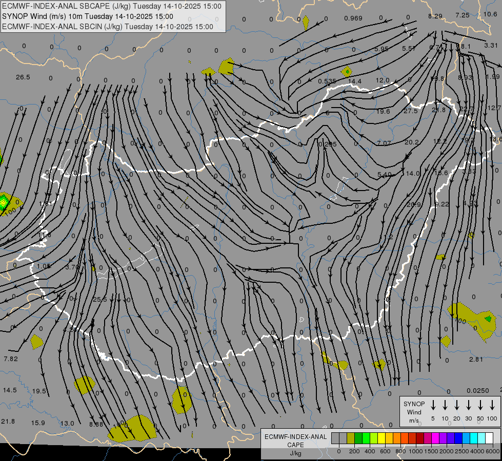Click the 10 m/s wind arrow icon

445,405
